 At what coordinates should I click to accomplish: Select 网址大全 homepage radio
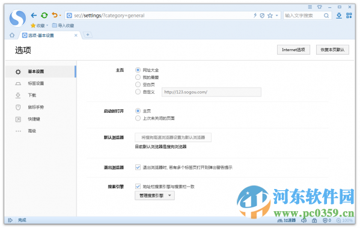click(x=138, y=70)
